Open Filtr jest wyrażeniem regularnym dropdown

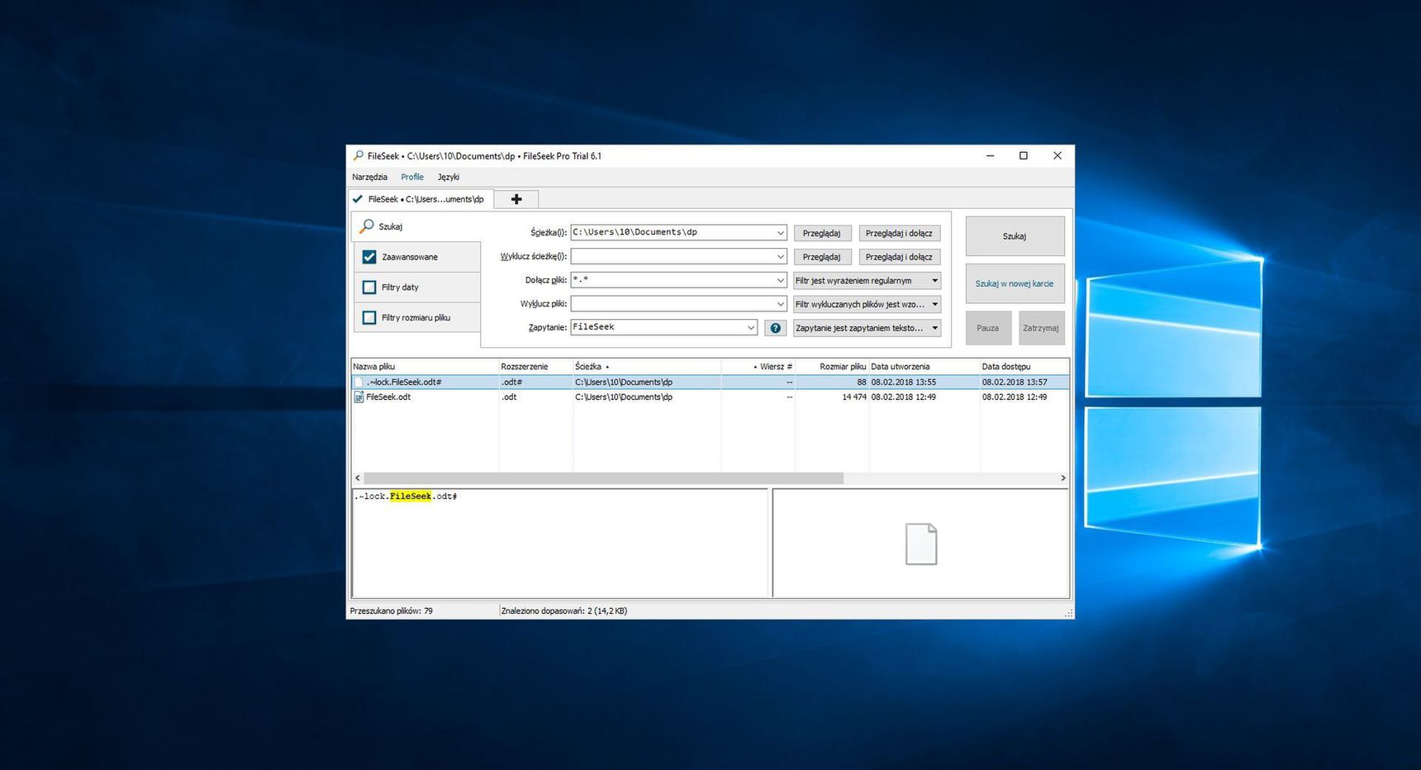(x=867, y=281)
